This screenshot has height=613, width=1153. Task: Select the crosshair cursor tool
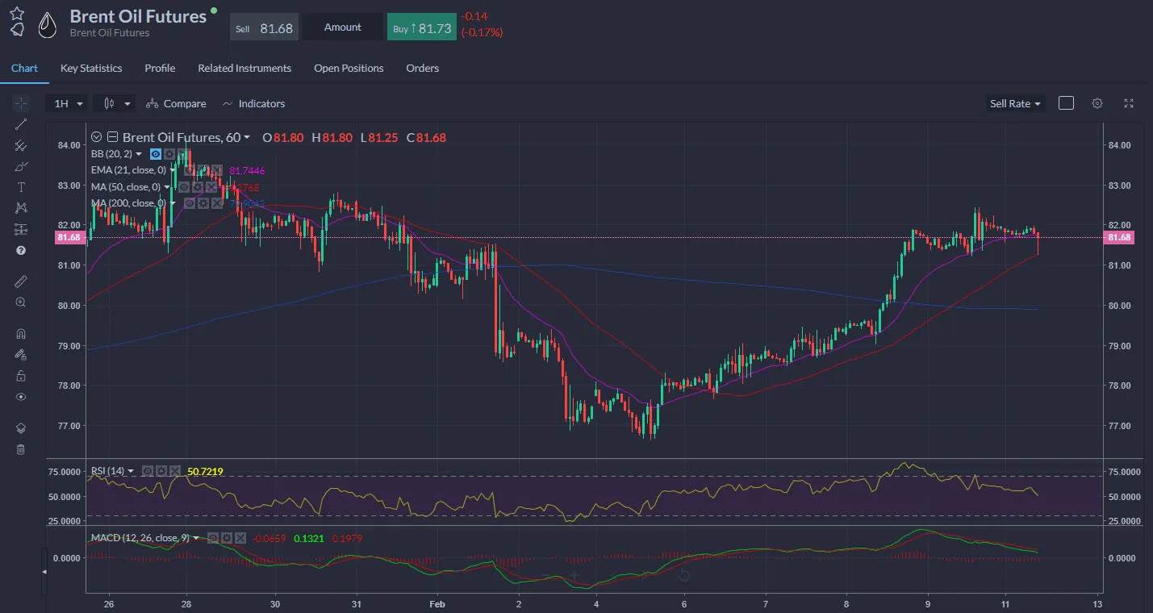tap(21, 103)
